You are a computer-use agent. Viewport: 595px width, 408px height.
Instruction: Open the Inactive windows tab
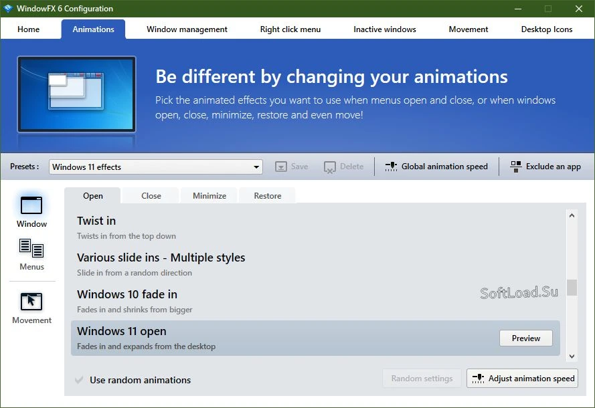(385, 29)
